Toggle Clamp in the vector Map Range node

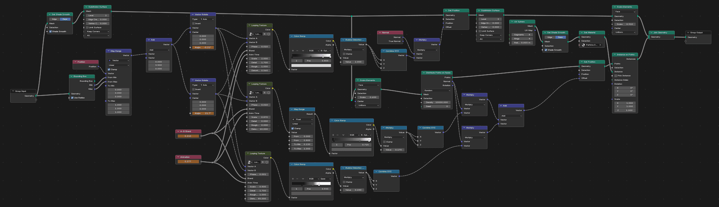coord(109,69)
